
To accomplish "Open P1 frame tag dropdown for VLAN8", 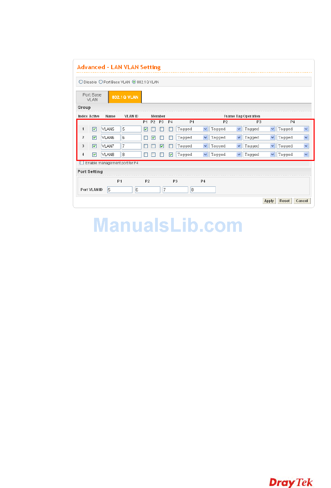I will (x=192, y=154).
